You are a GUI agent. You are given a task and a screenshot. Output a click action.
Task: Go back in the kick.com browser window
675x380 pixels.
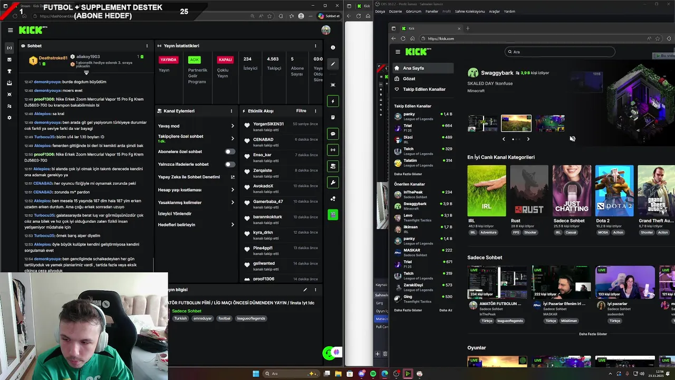393,39
